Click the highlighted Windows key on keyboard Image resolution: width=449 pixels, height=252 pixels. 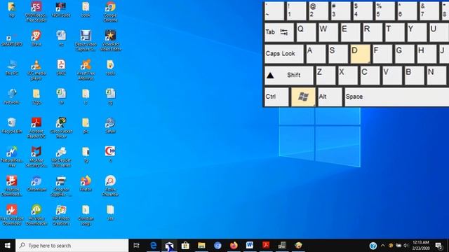(x=303, y=97)
